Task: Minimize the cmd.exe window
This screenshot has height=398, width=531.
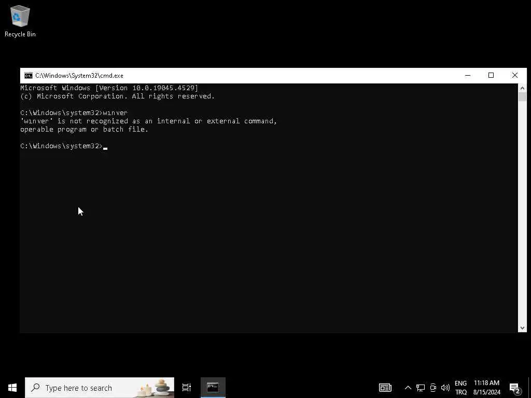Action: click(468, 76)
